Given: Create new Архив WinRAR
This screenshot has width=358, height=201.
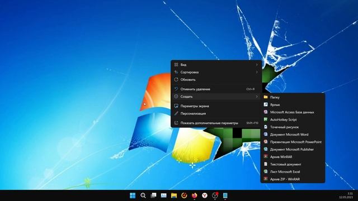Looking at the screenshot, I should (x=293, y=157).
